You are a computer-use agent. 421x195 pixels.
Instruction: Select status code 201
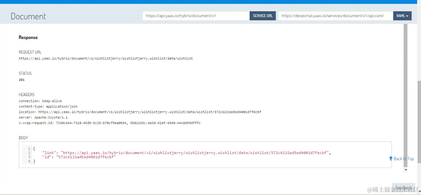point(22,80)
